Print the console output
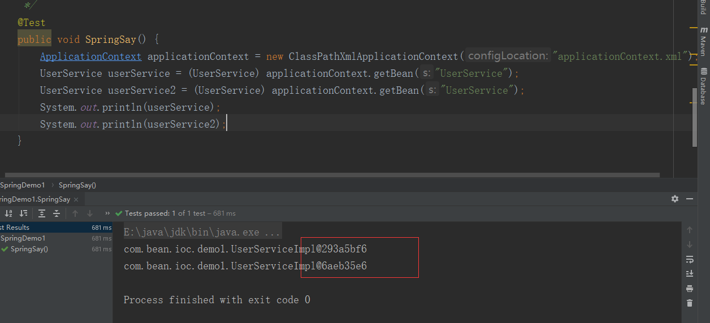This screenshot has width=710, height=323. [x=690, y=289]
